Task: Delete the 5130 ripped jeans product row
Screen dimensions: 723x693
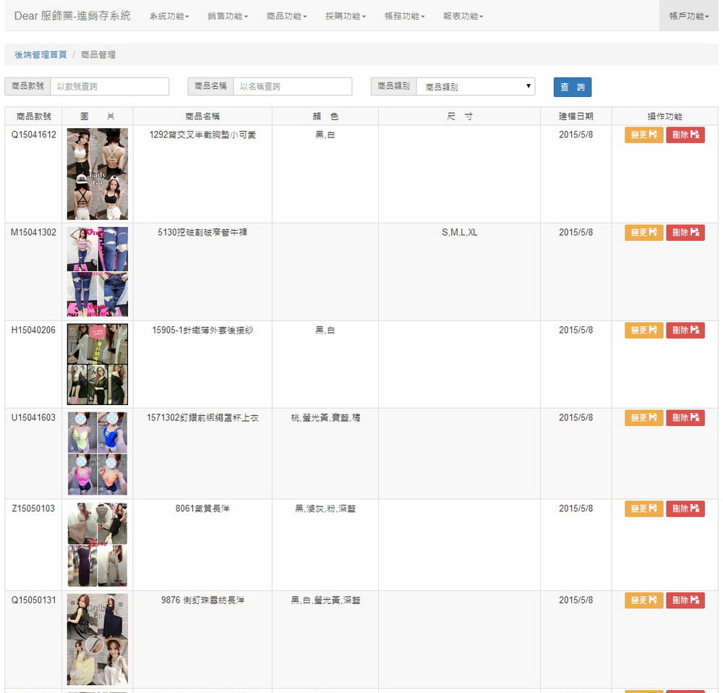Action: pyautogui.click(x=685, y=232)
